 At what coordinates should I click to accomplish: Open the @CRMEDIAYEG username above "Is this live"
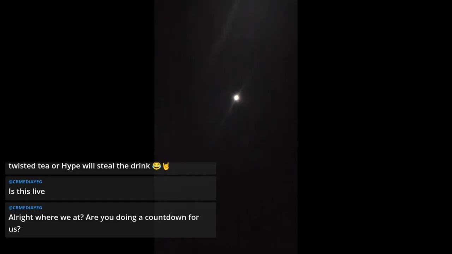click(25, 182)
